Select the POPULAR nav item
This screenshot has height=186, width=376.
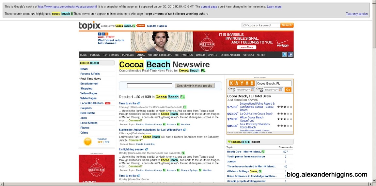click(x=128, y=55)
